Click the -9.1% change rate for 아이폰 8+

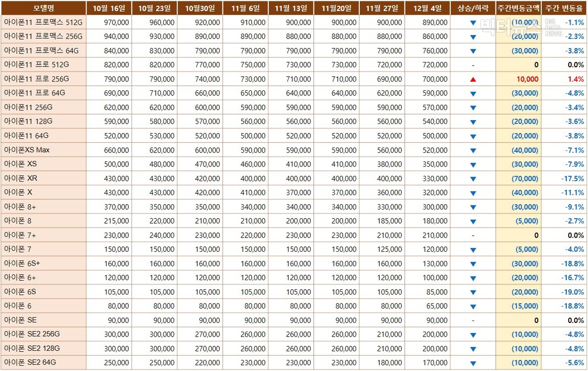coord(575,207)
